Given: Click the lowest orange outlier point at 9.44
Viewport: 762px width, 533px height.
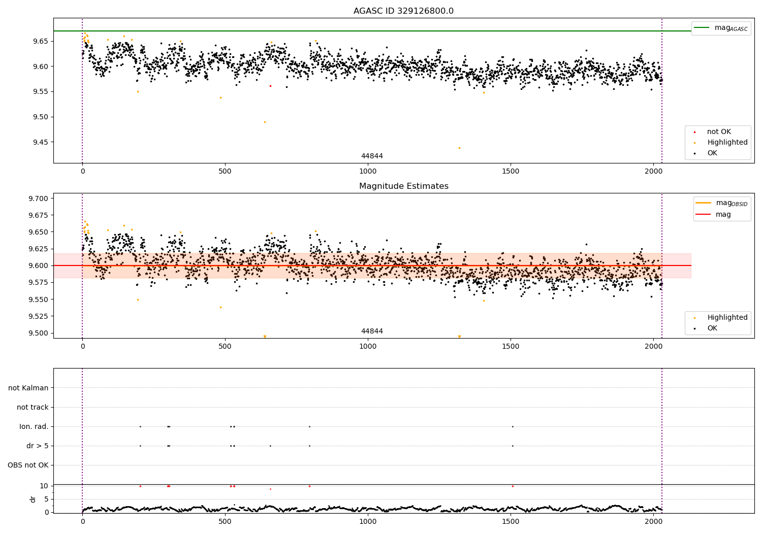Looking at the screenshot, I should [x=459, y=148].
